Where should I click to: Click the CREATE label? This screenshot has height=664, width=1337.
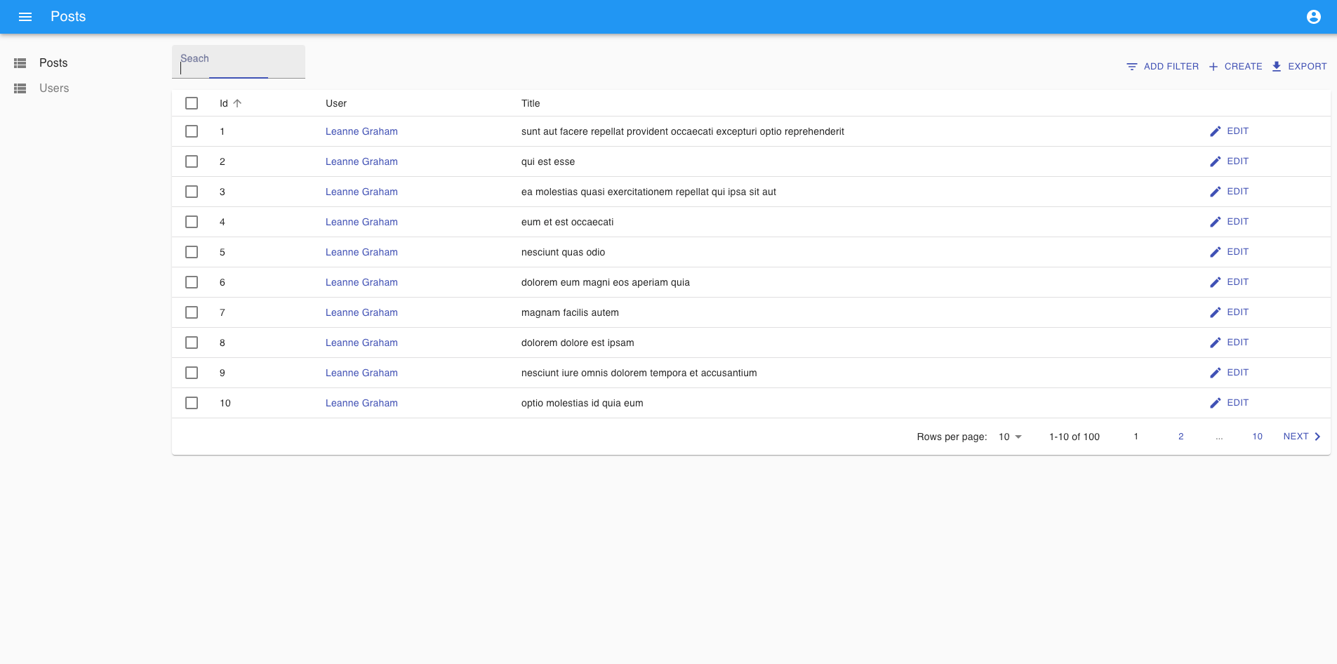(x=1243, y=67)
